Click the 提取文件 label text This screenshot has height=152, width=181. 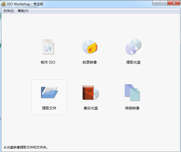coord(49,108)
